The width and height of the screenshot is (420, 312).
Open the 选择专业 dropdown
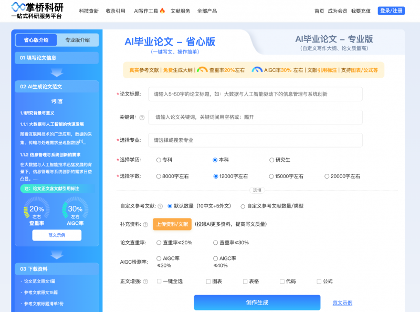click(256, 140)
